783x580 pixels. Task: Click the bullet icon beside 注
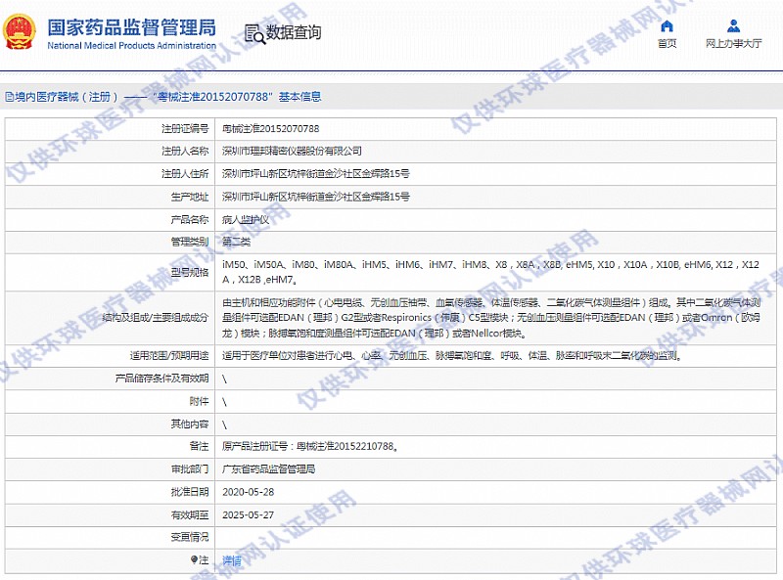(x=194, y=560)
